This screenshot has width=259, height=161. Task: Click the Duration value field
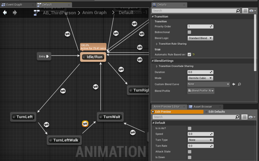click(x=200, y=72)
